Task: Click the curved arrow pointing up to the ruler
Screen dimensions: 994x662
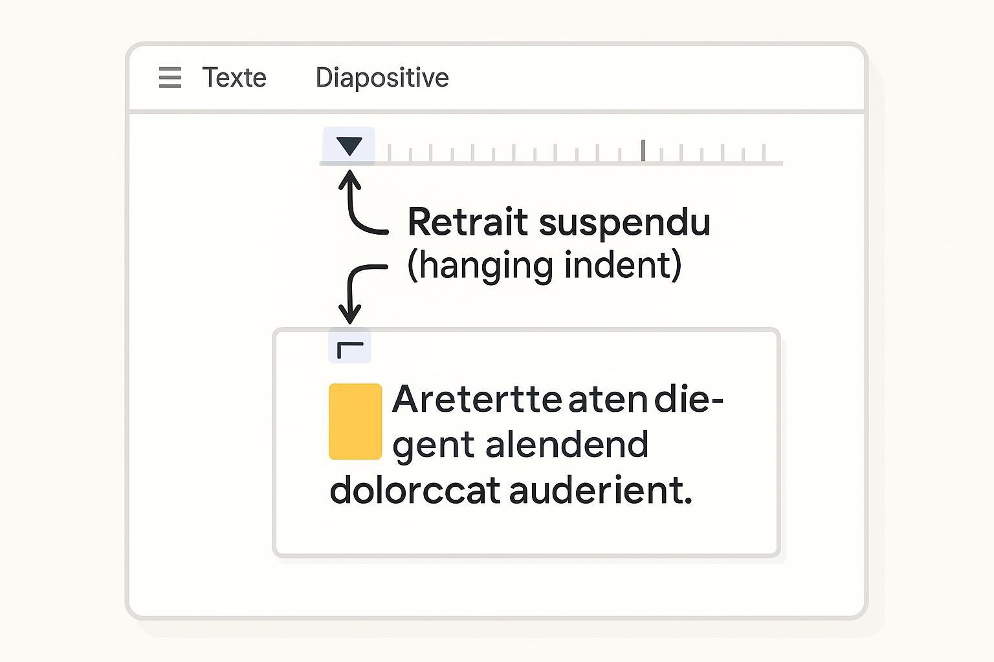Action: [x=358, y=208]
